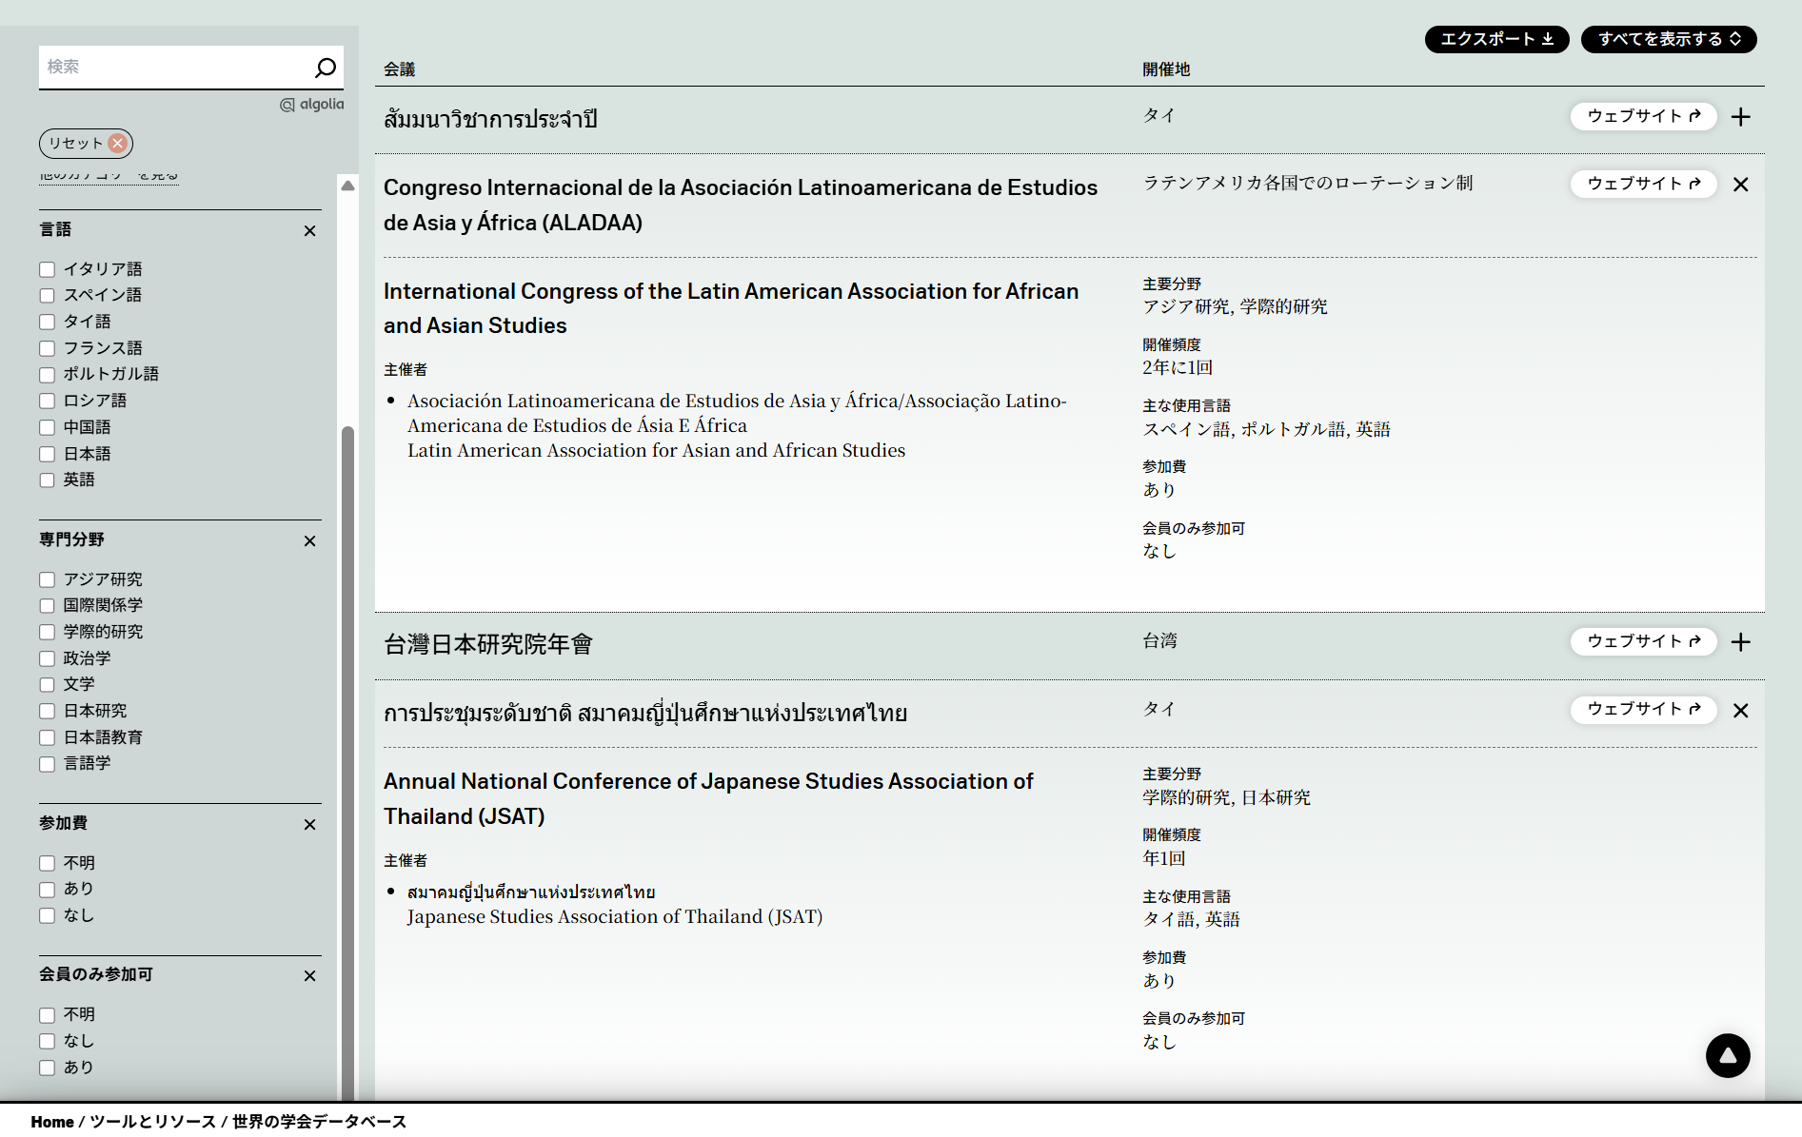Viewport: 1802px width, 1137px height.
Task: Collapse the JSAT Thailand conference row
Action: click(1740, 711)
